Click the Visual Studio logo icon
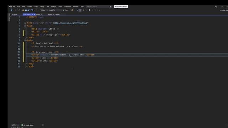Image resolution: width=228 pixels, height=128 pixels. [x=10, y=6]
